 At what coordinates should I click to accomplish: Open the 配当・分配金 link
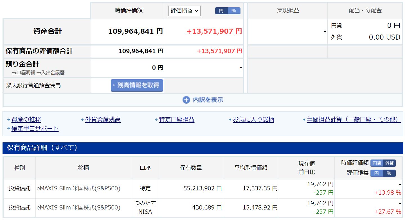[365, 11]
